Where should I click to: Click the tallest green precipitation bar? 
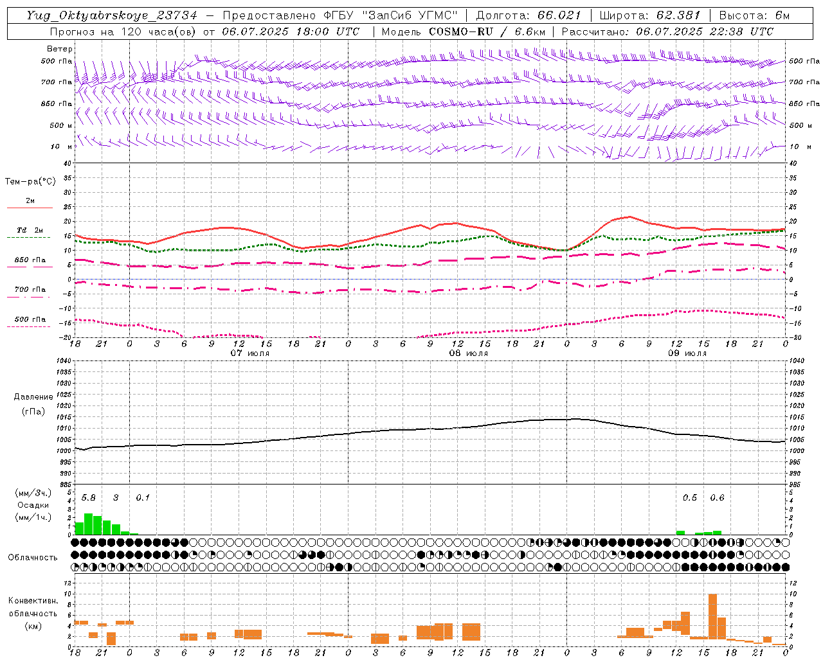pyautogui.click(x=89, y=524)
